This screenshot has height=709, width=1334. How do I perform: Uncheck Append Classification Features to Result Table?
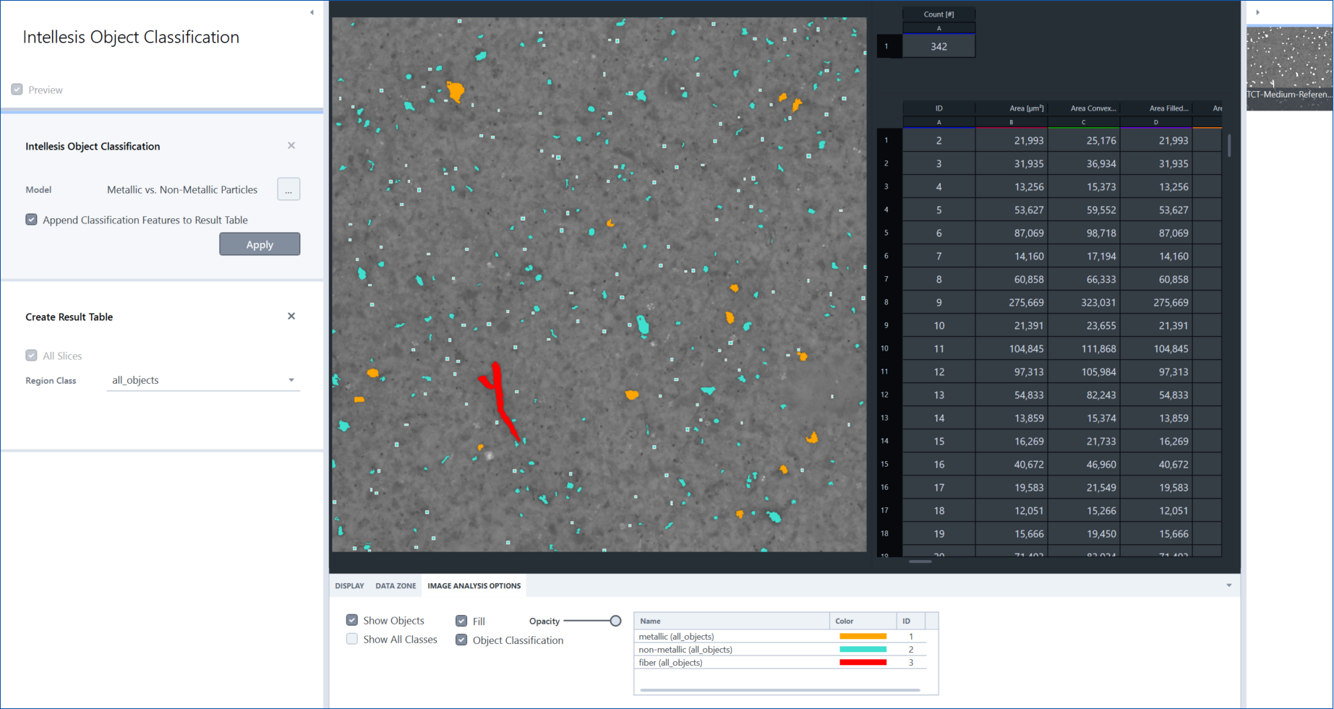[x=31, y=219]
